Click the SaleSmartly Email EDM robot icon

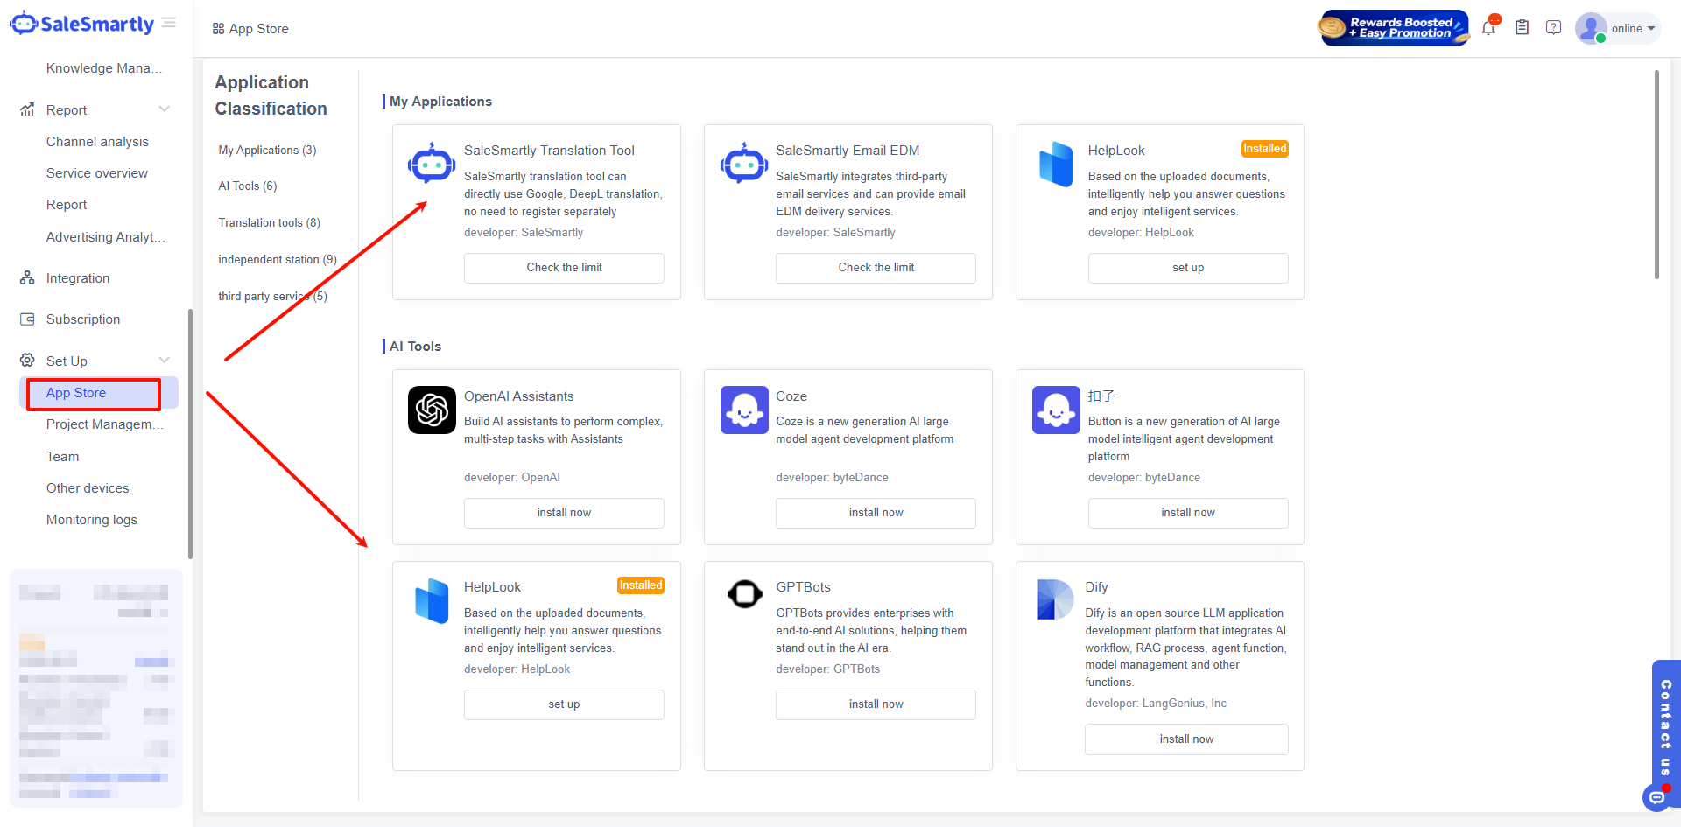click(x=744, y=163)
